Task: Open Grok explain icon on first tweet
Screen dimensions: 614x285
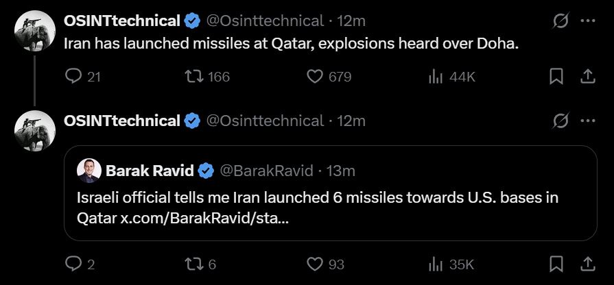Action: (560, 21)
